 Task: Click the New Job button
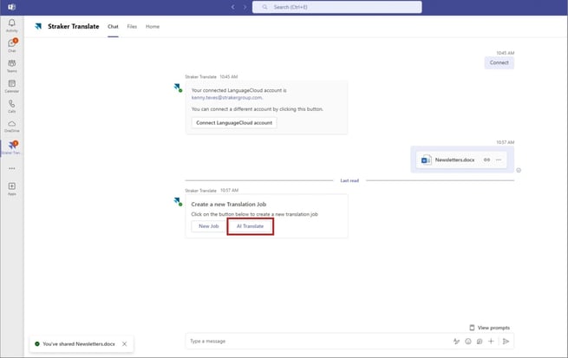point(209,226)
